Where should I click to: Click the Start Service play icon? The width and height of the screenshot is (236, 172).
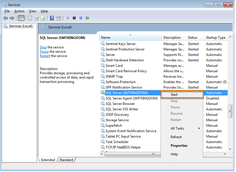point(68,18)
